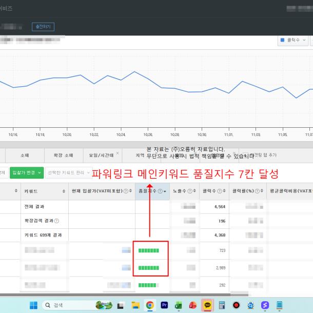Open File Explorer from the taskbar
Image resolution: width=313 pixels, height=313 pixels.
pyautogui.click(x=135, y=305)
